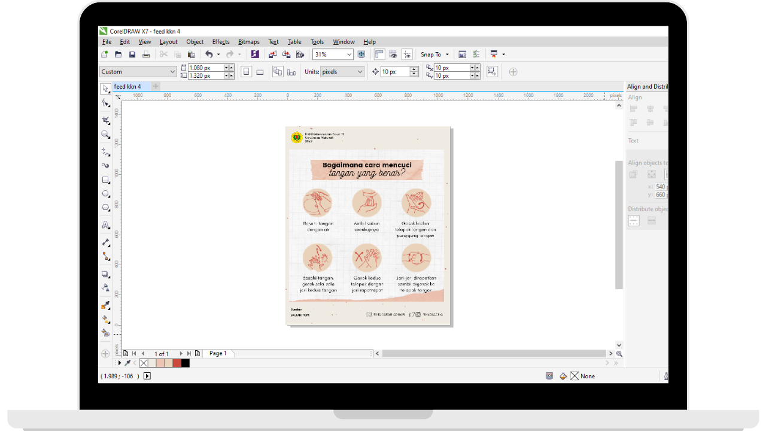
Task: Click the Save icon
Action: tap(132, 54)
